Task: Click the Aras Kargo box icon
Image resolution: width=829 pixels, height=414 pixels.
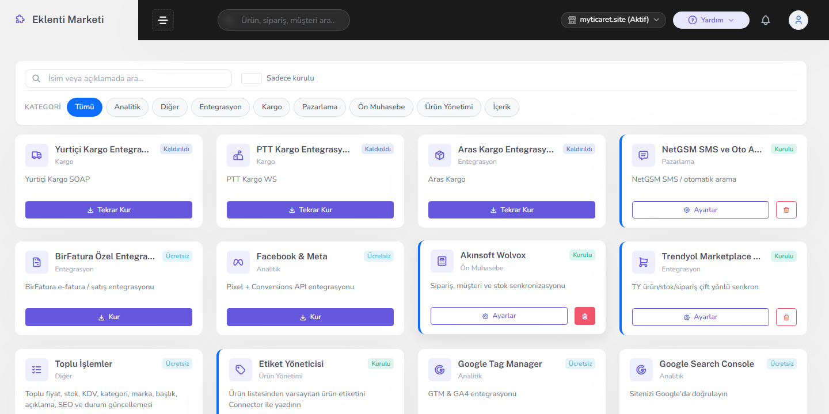Action: coord(440,155)
